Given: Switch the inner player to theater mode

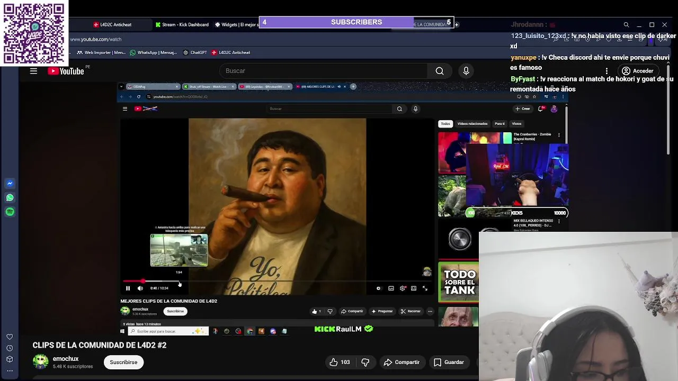Looking at the screenshot, I should (x=414, y=288).
